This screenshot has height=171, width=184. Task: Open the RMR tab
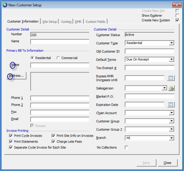click(x=78, y=22)
